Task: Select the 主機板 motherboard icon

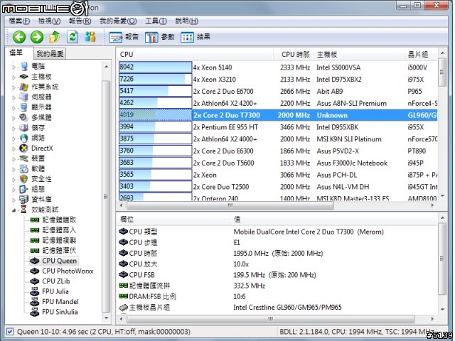Action: click(23, 77)
